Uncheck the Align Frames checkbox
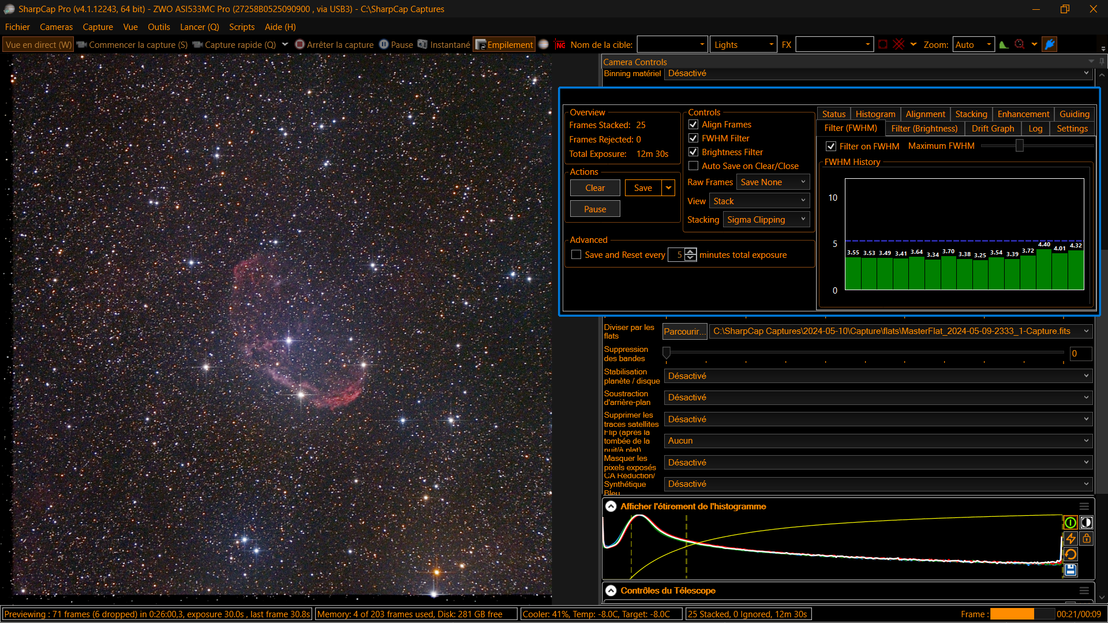The height and width of the screenshot is (623, 1108). (694, 125)
